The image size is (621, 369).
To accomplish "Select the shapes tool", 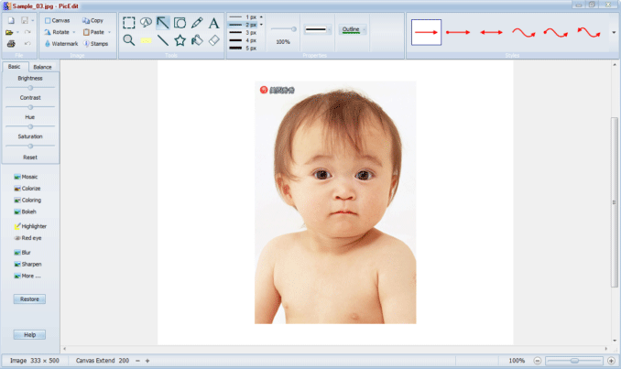I will [180, 23].
